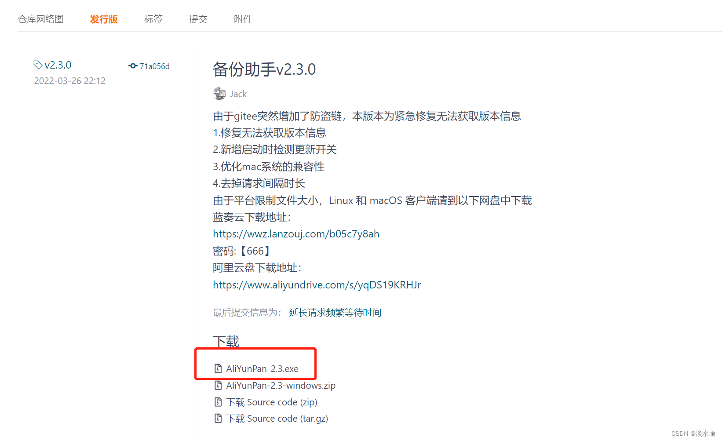Click the commit icon beside 71a056d
This screenshot has height=441, width=722.
[133, 66]
